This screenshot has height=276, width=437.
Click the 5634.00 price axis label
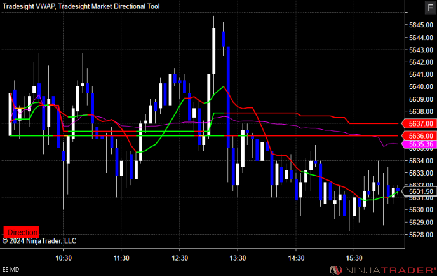421,161
